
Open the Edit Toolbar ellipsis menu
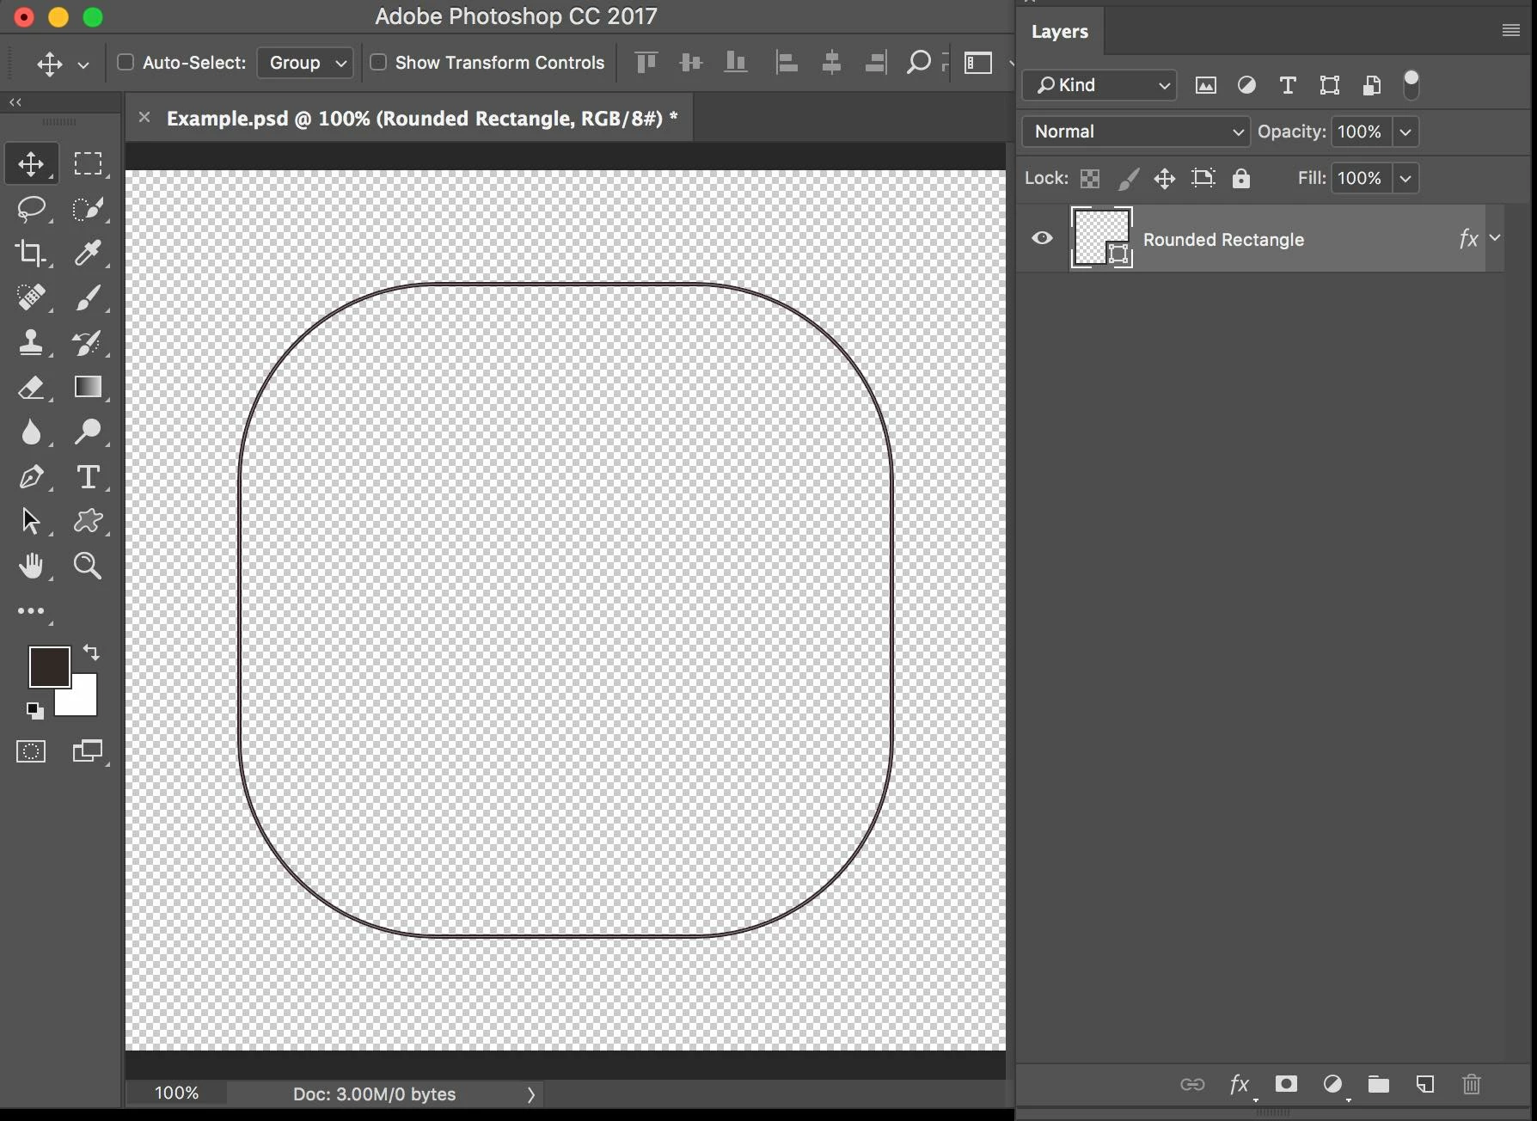(31, 611)
